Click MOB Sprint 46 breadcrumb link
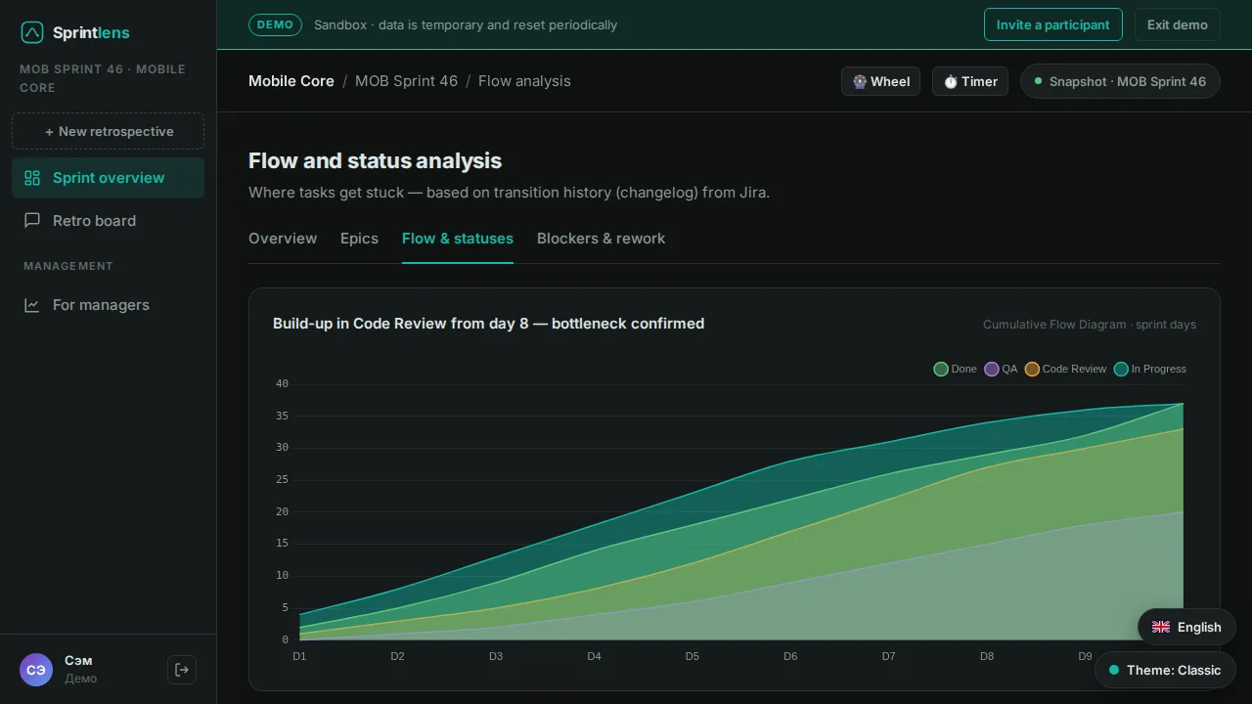Viewport: 1252px width, 704px height. point(406,81)
